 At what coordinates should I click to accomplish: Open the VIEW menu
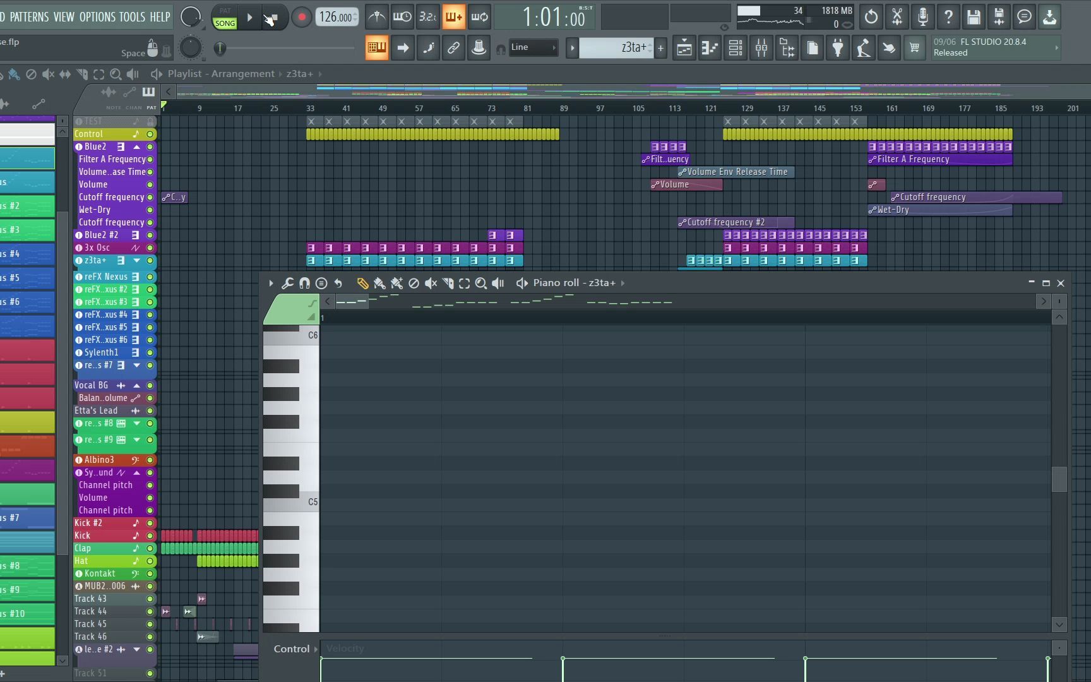click(x=64, y=17)
